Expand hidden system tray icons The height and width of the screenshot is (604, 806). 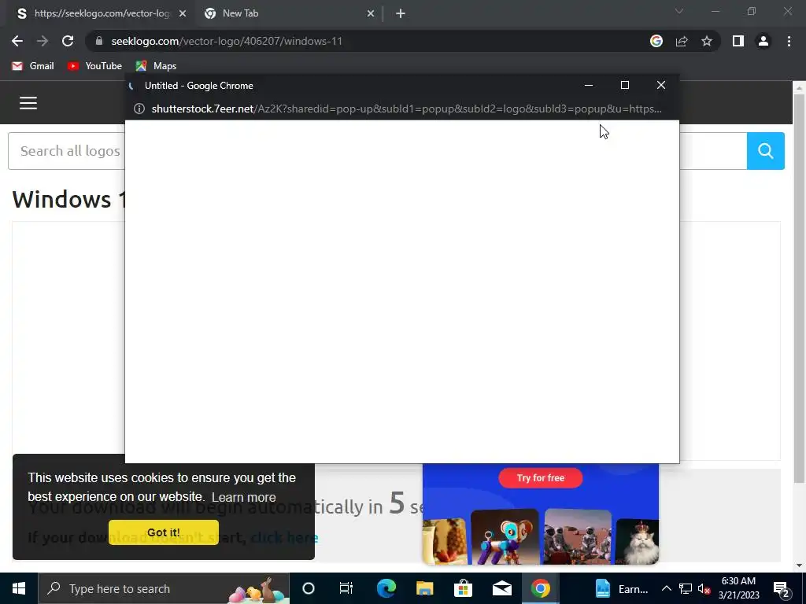[x=666, y=588]
